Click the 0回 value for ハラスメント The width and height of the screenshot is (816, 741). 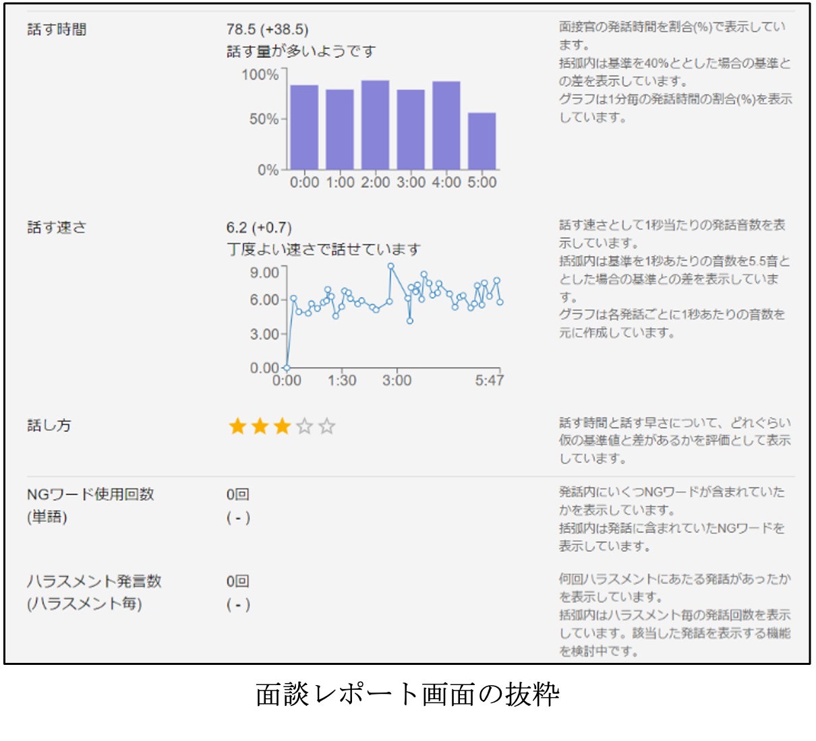[x=238, y=581]
